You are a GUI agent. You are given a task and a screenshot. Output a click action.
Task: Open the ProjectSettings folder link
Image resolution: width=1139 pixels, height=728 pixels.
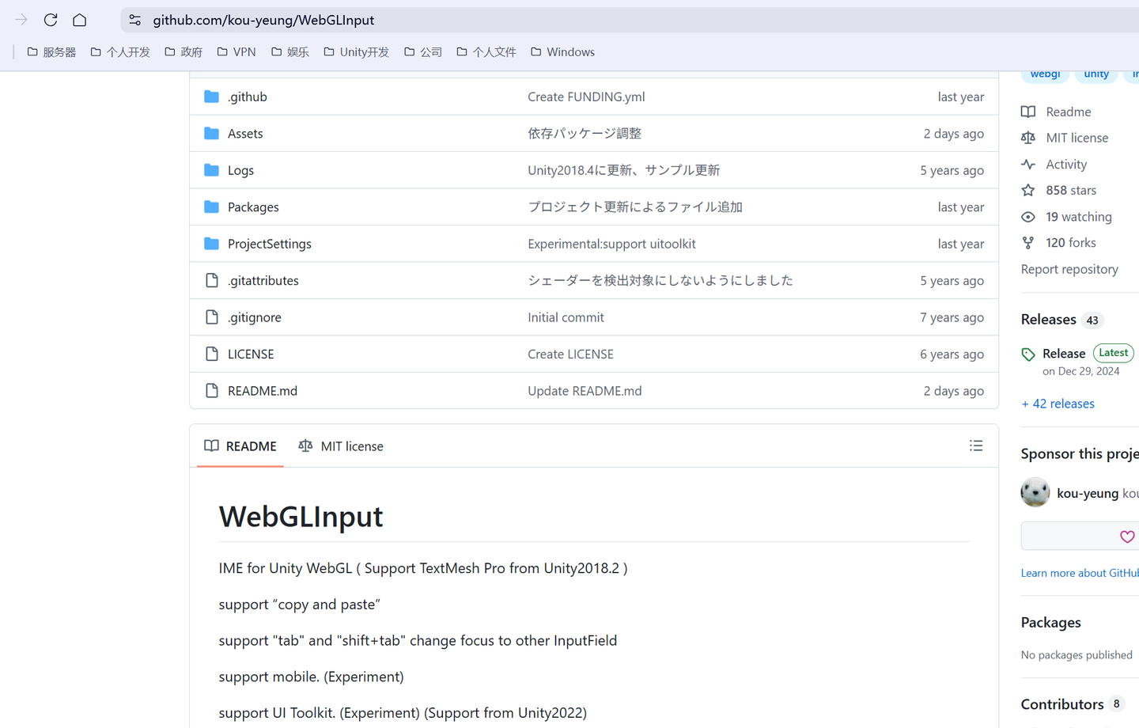pyautogui.click(x=270, y=244)
